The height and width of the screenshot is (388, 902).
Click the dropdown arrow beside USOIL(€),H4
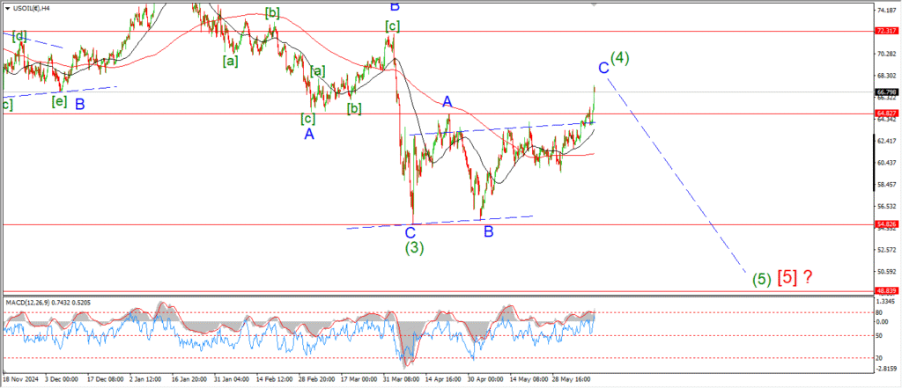click(7, 8)
